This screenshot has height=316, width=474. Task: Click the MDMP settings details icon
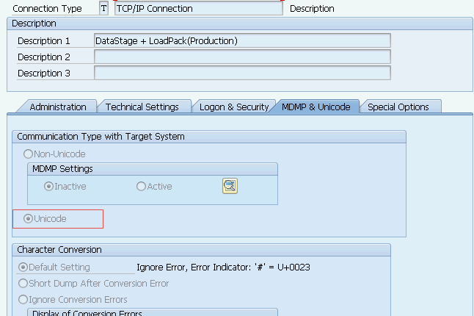(x=230, y=186)
